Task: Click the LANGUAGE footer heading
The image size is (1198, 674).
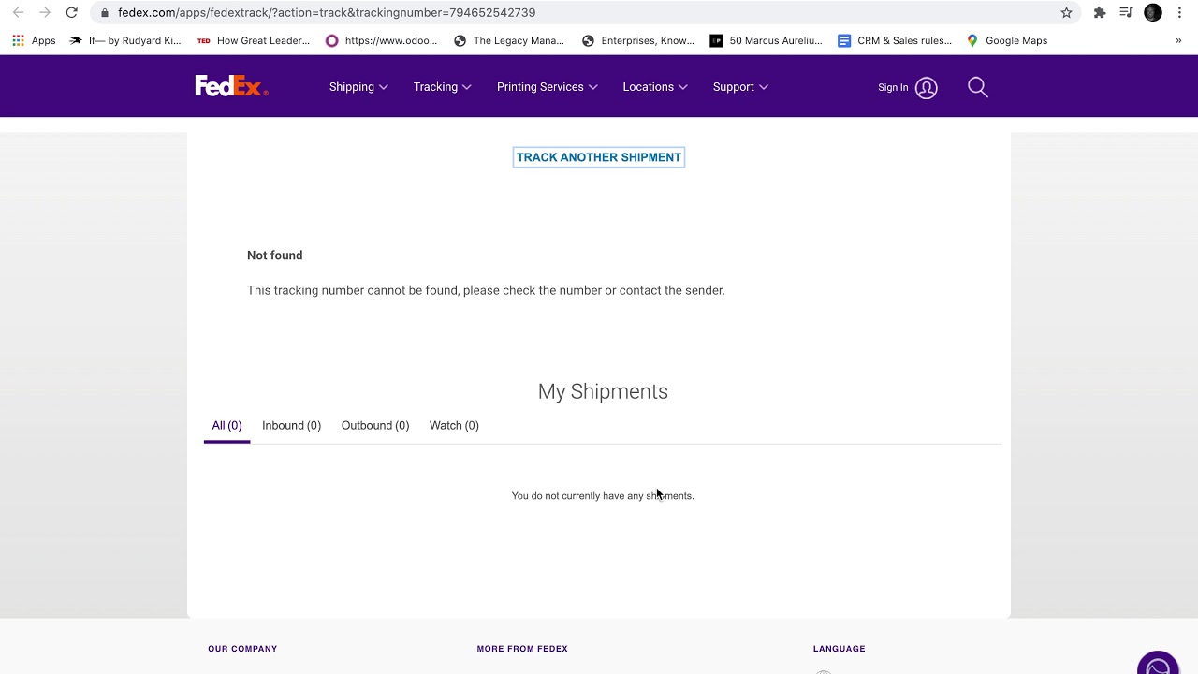Action: pyautogui.click(x=840, y=649)
